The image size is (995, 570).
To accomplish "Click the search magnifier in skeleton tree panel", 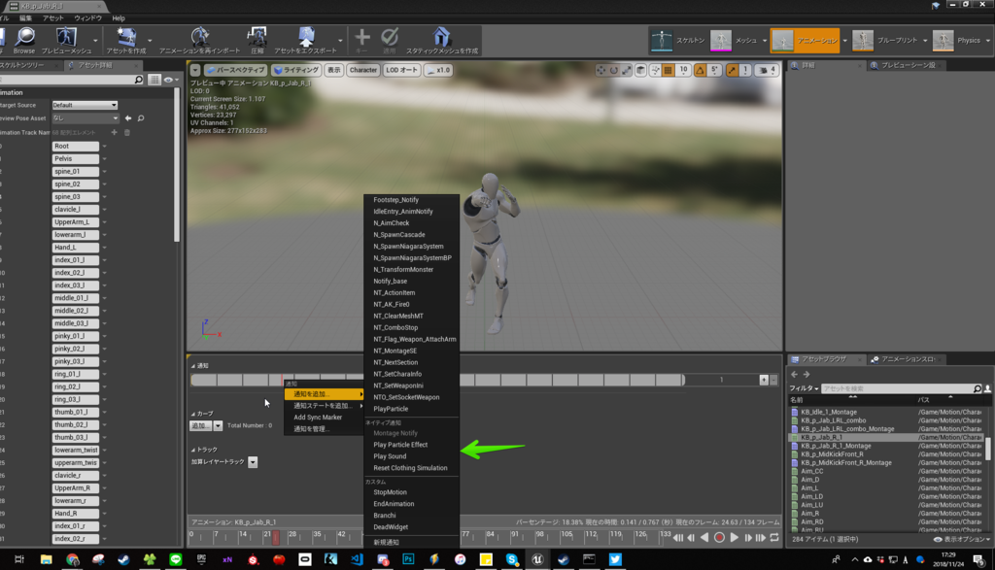I will (x=138, y=80).
